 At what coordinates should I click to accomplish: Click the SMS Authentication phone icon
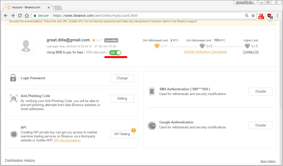(x=152, y=92)
